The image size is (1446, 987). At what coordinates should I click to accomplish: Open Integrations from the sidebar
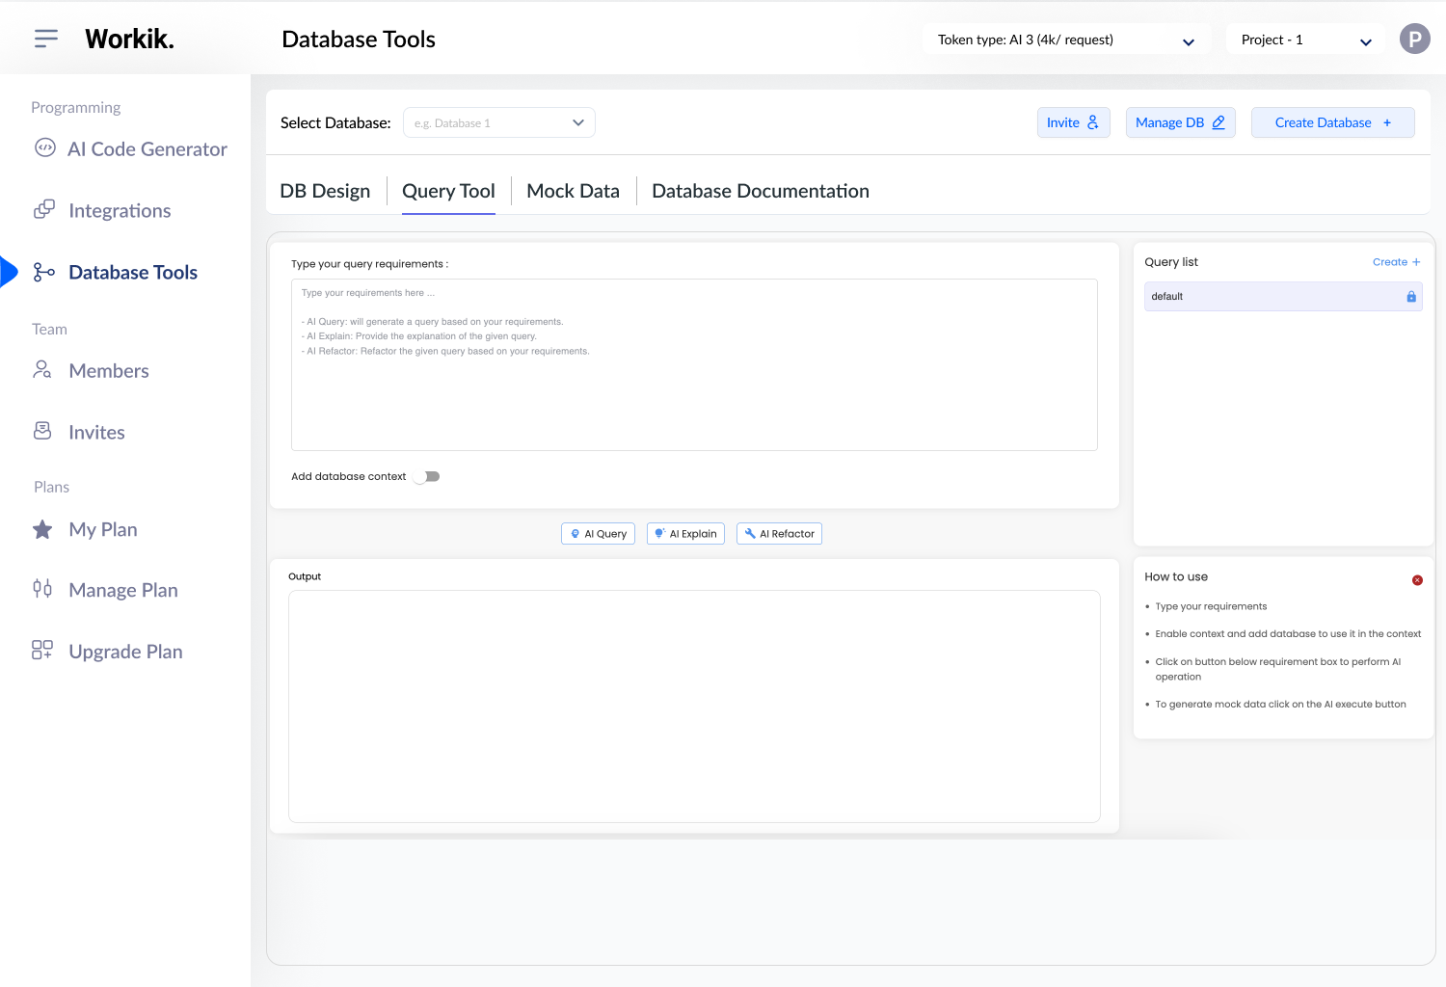coord(44,209)
